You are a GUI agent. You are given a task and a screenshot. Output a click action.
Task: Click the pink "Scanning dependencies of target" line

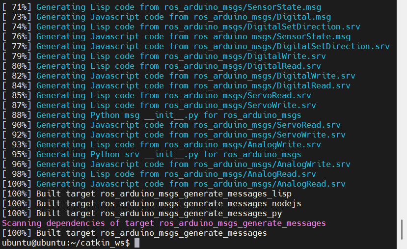pos(163,223)
